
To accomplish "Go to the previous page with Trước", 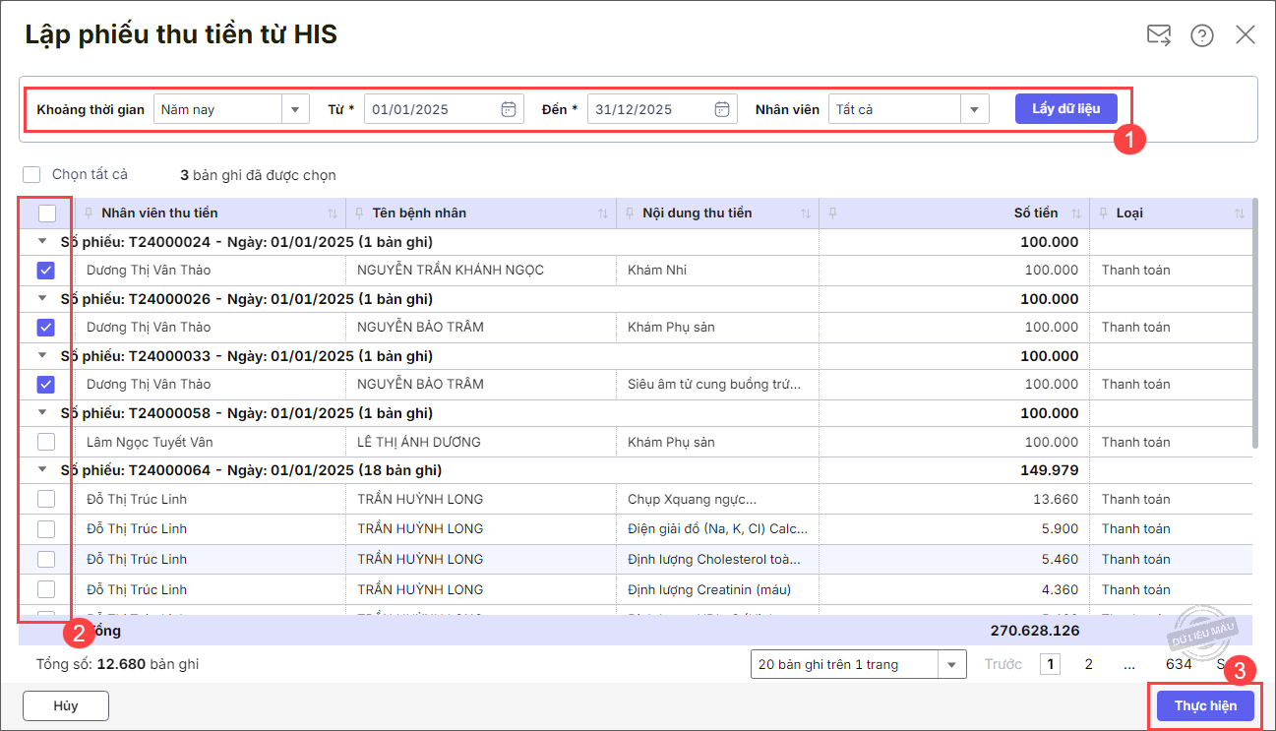I will 1003,664.
